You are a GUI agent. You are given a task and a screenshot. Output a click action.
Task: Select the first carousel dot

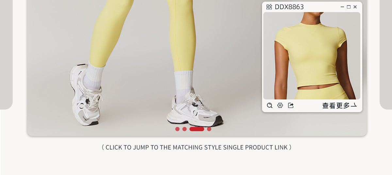pos(177,129)
